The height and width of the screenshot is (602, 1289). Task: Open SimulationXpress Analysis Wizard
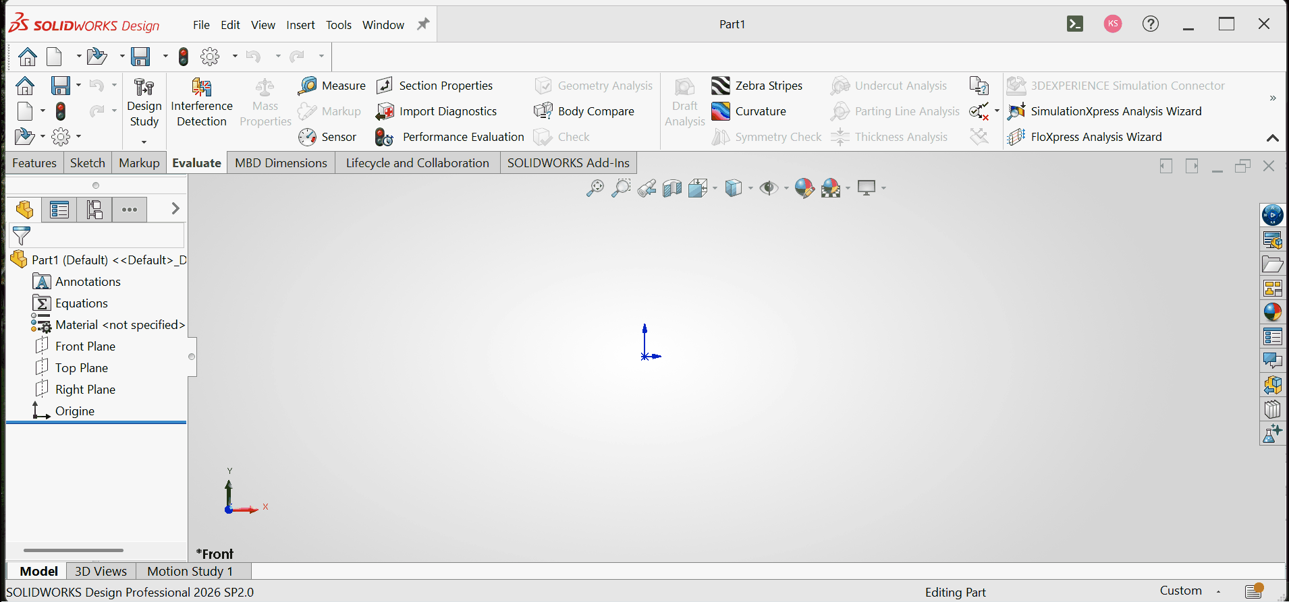tap(1104, 111)
